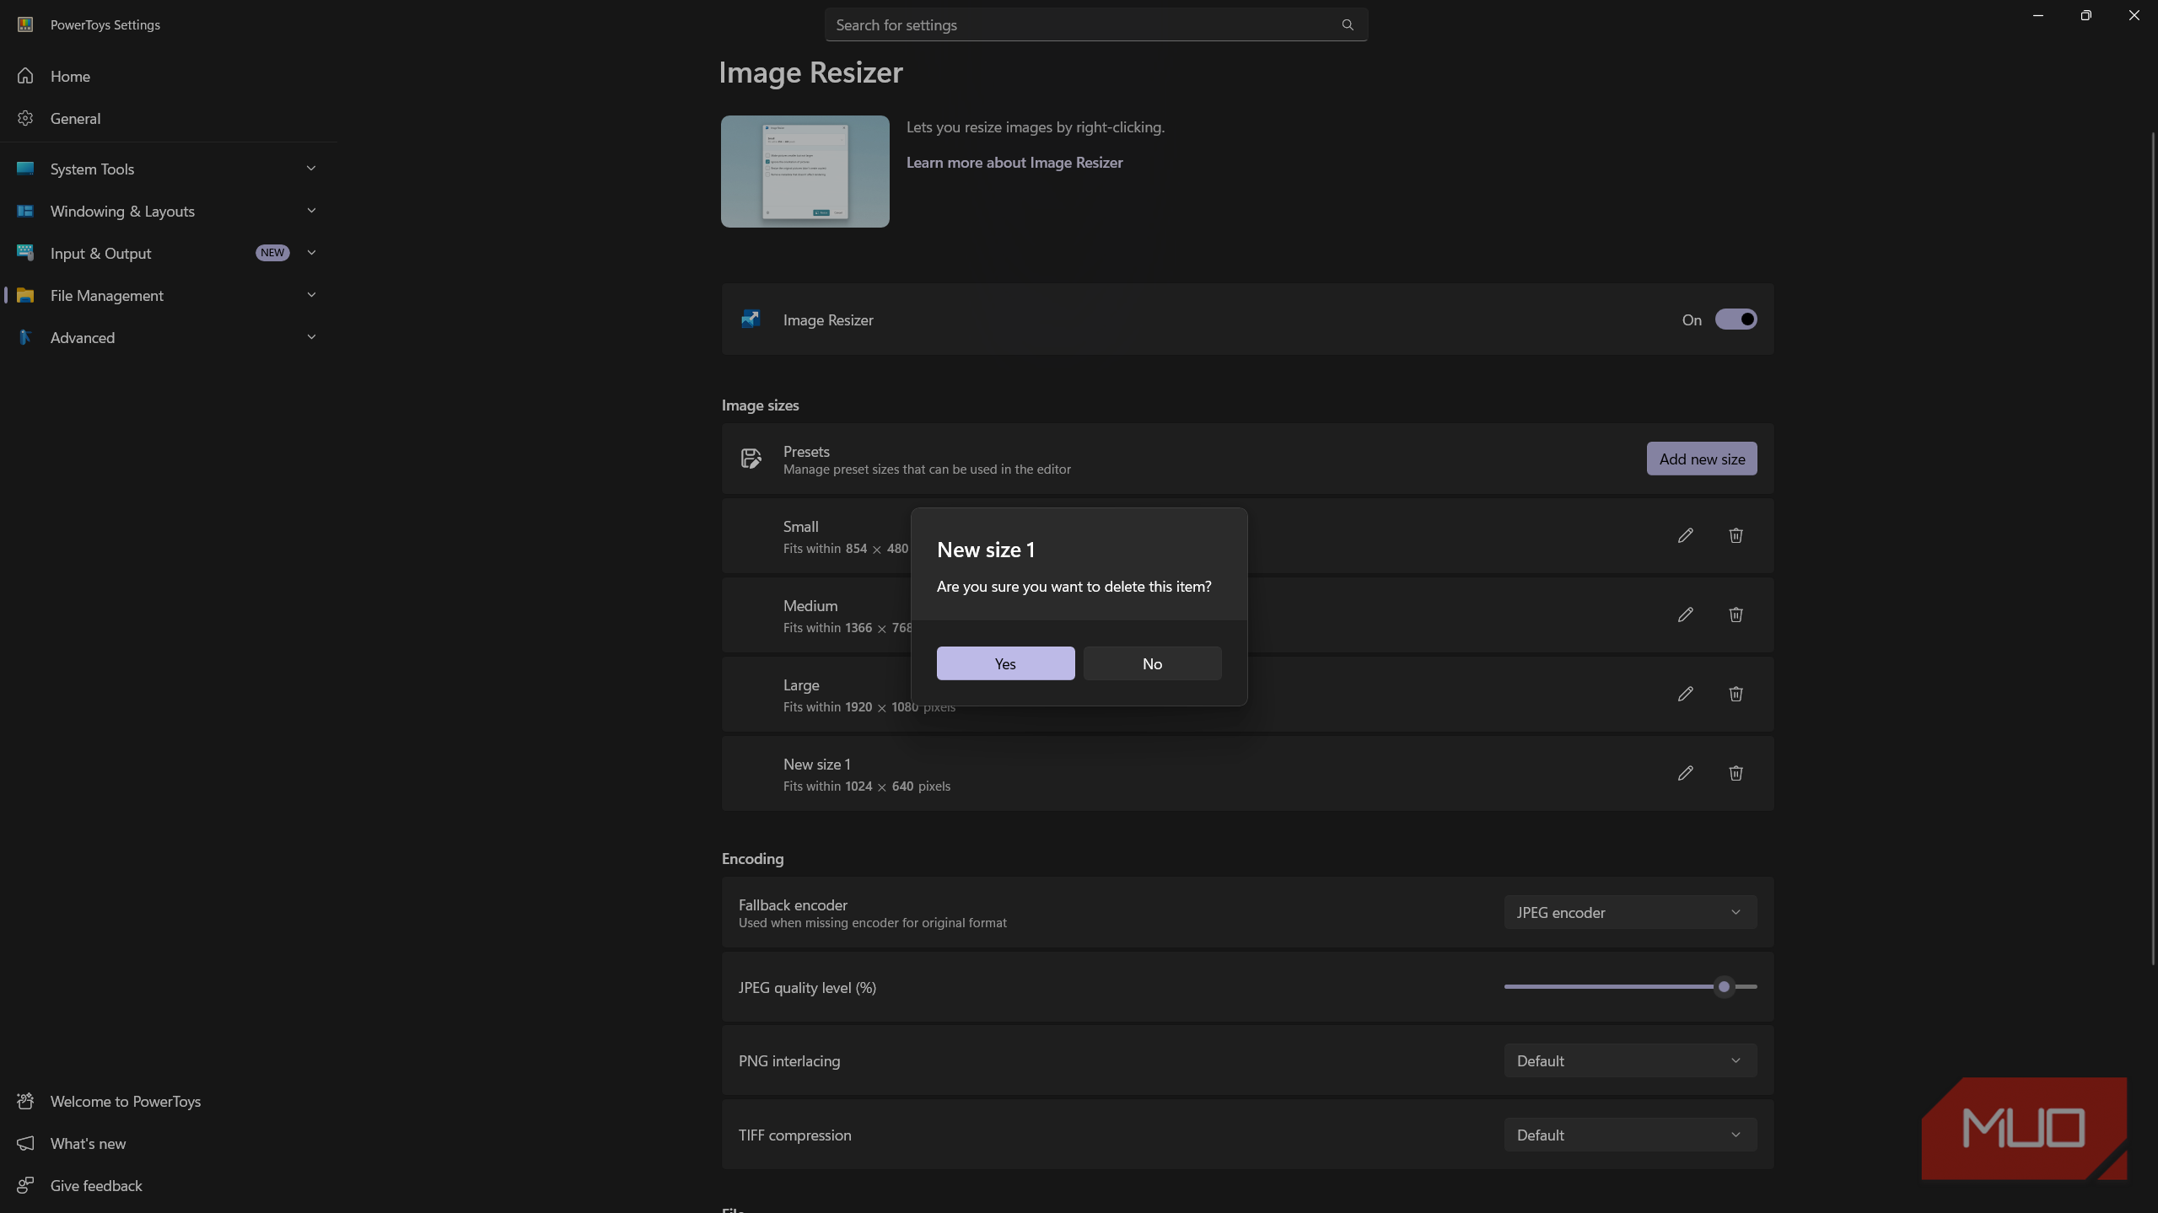Viewport: 2158px width, 1213px height.
Task: Click the File Management folder icon
Action: [25, 295]
